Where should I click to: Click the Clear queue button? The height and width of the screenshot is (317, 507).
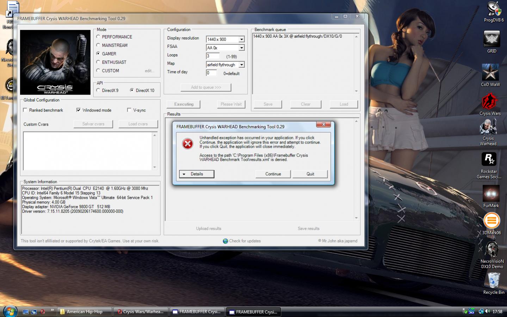pos(305,104)
